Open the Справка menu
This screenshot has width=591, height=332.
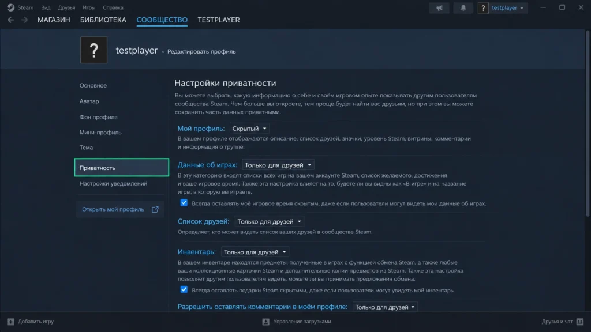[113, 7]
